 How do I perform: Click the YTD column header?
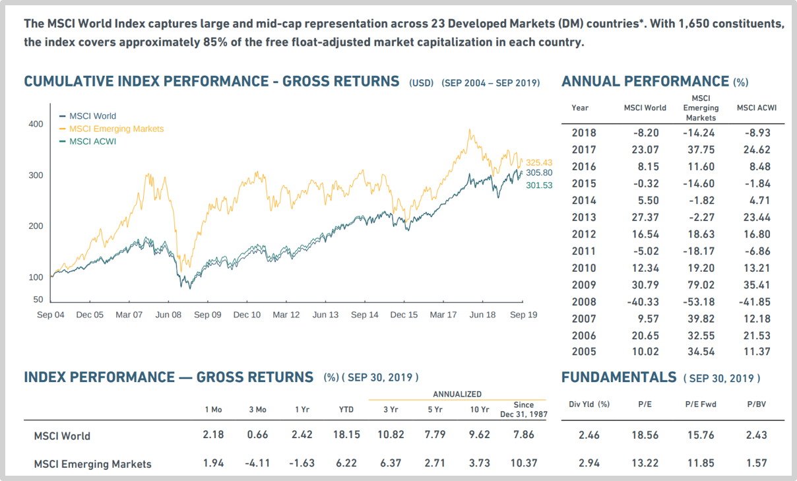(x=346, y=410)
